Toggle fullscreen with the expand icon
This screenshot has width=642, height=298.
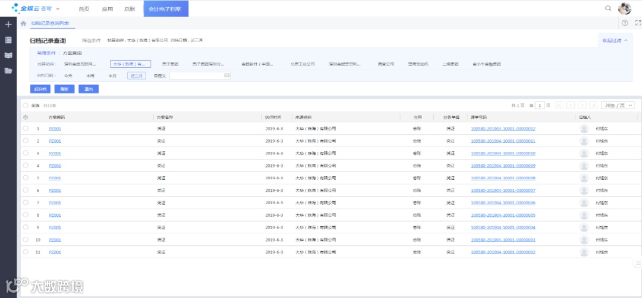coord(637,23)
